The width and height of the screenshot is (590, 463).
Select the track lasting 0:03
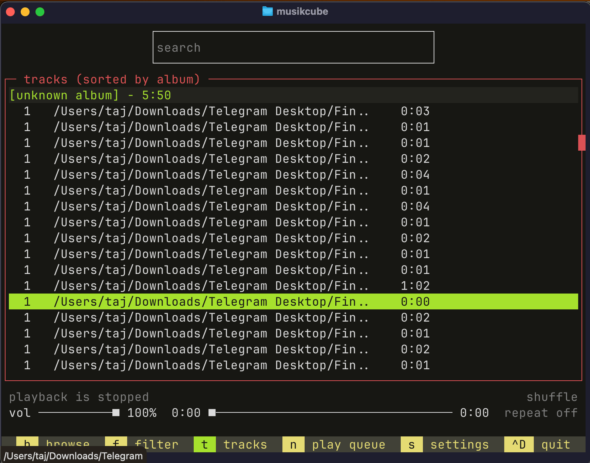[x=293, y=111]
